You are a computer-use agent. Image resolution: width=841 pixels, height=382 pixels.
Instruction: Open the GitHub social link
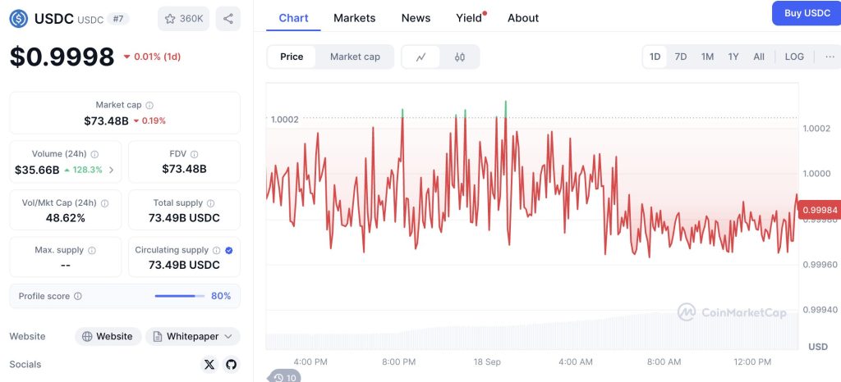pyautogui.click(x=231, y=364)
